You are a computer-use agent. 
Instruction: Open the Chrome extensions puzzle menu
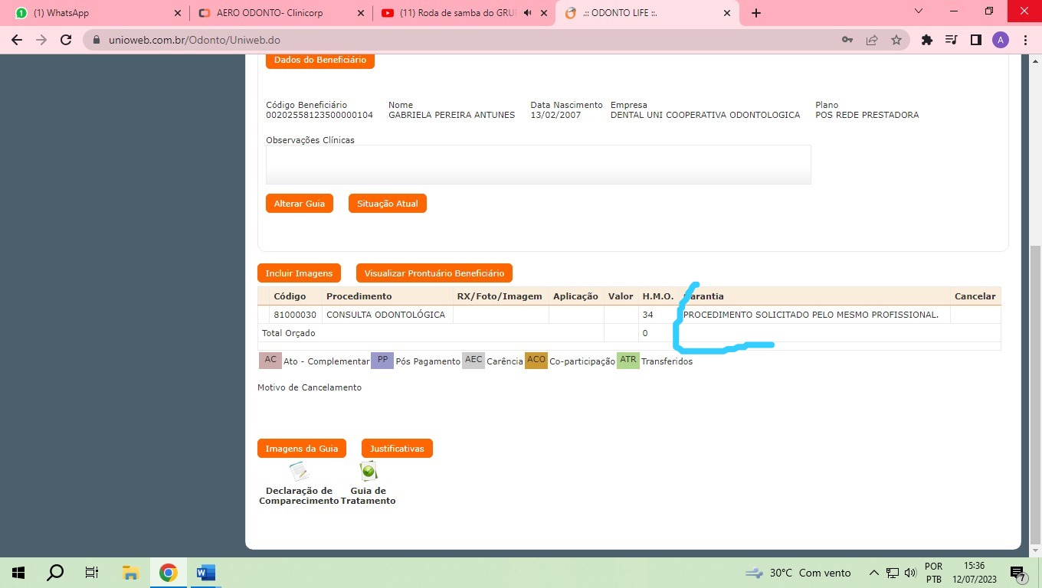point(927,40)
